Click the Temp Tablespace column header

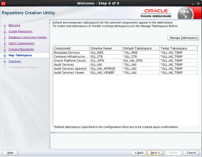179,48
